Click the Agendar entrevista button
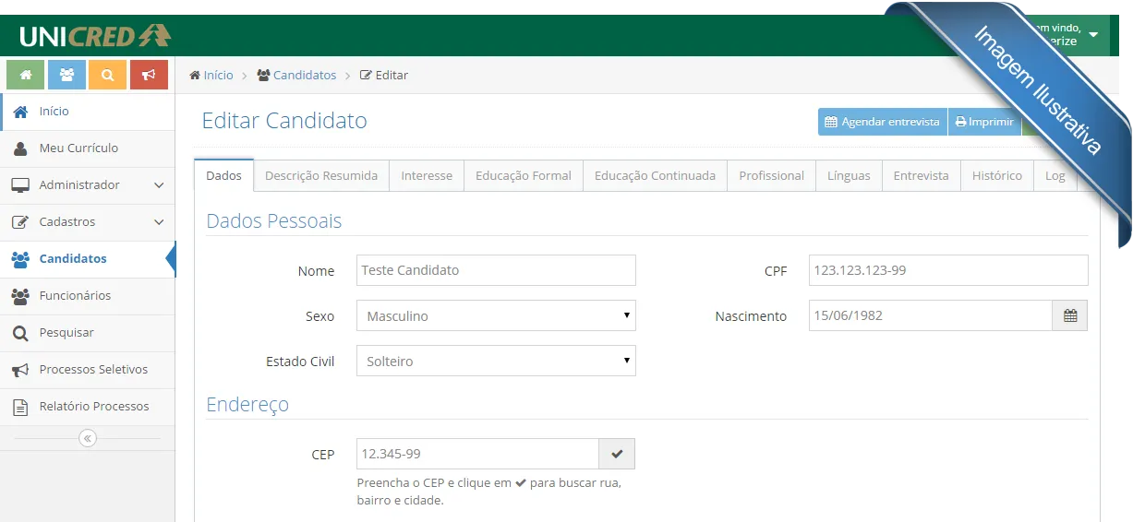 [882, 122]
